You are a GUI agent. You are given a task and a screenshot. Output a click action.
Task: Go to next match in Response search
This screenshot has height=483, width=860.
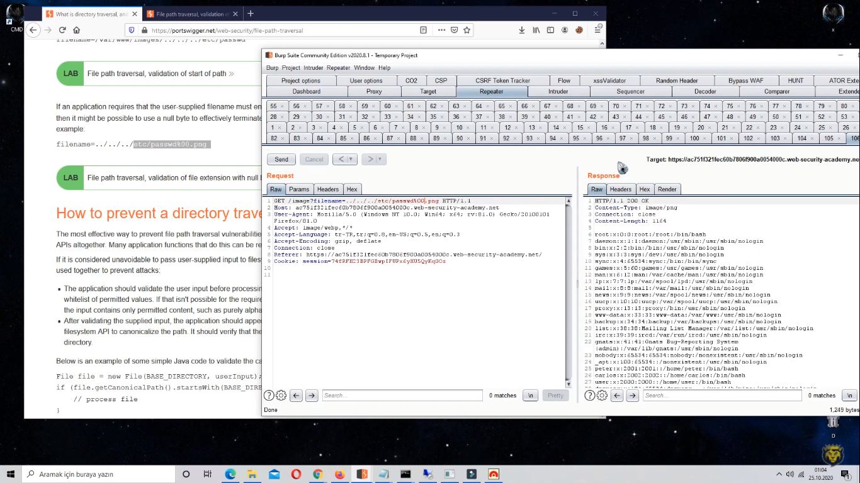tap(634, 396)
